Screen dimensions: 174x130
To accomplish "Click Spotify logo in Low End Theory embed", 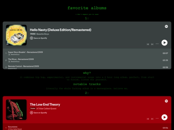I will coord(166,101).
